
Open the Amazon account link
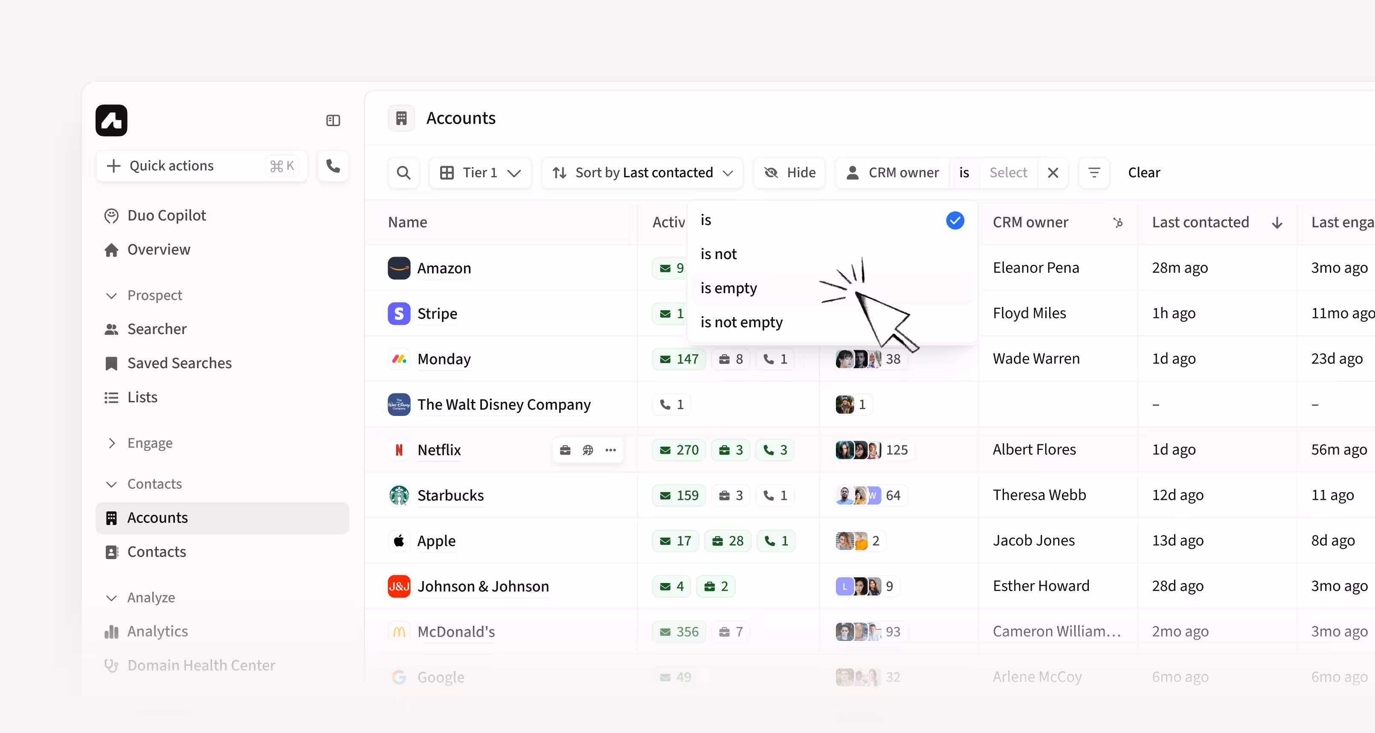click(x=444, y=268)
